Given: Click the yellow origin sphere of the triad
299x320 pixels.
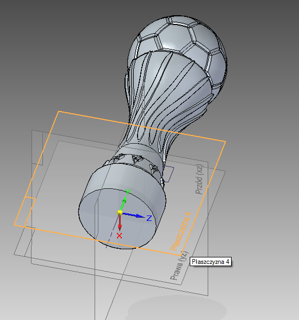Looking at the screenshot, I should point(120,213).
